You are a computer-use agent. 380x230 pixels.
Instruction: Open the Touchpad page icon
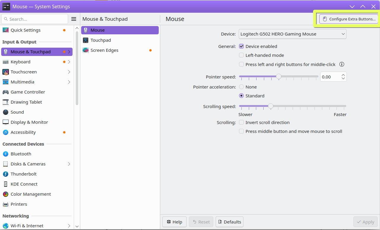coord(86,40)
